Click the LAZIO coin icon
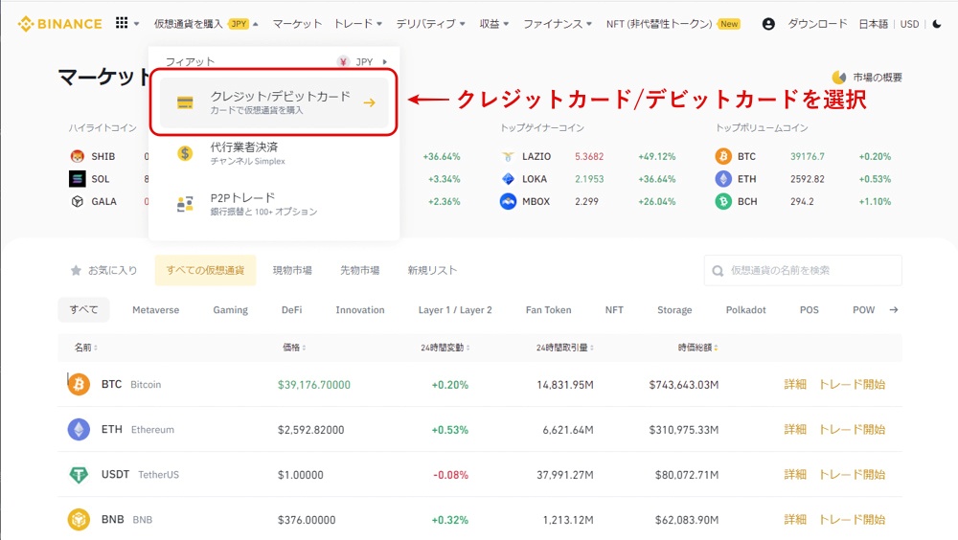Viewport: 958px width, 540px height. 508,156
